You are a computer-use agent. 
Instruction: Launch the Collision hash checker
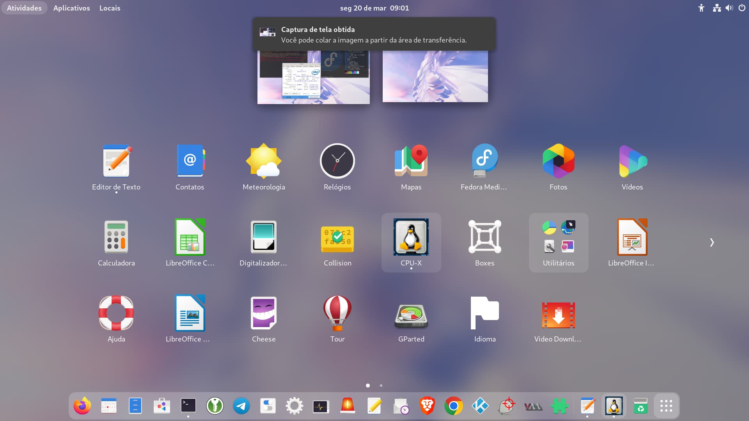337,242
